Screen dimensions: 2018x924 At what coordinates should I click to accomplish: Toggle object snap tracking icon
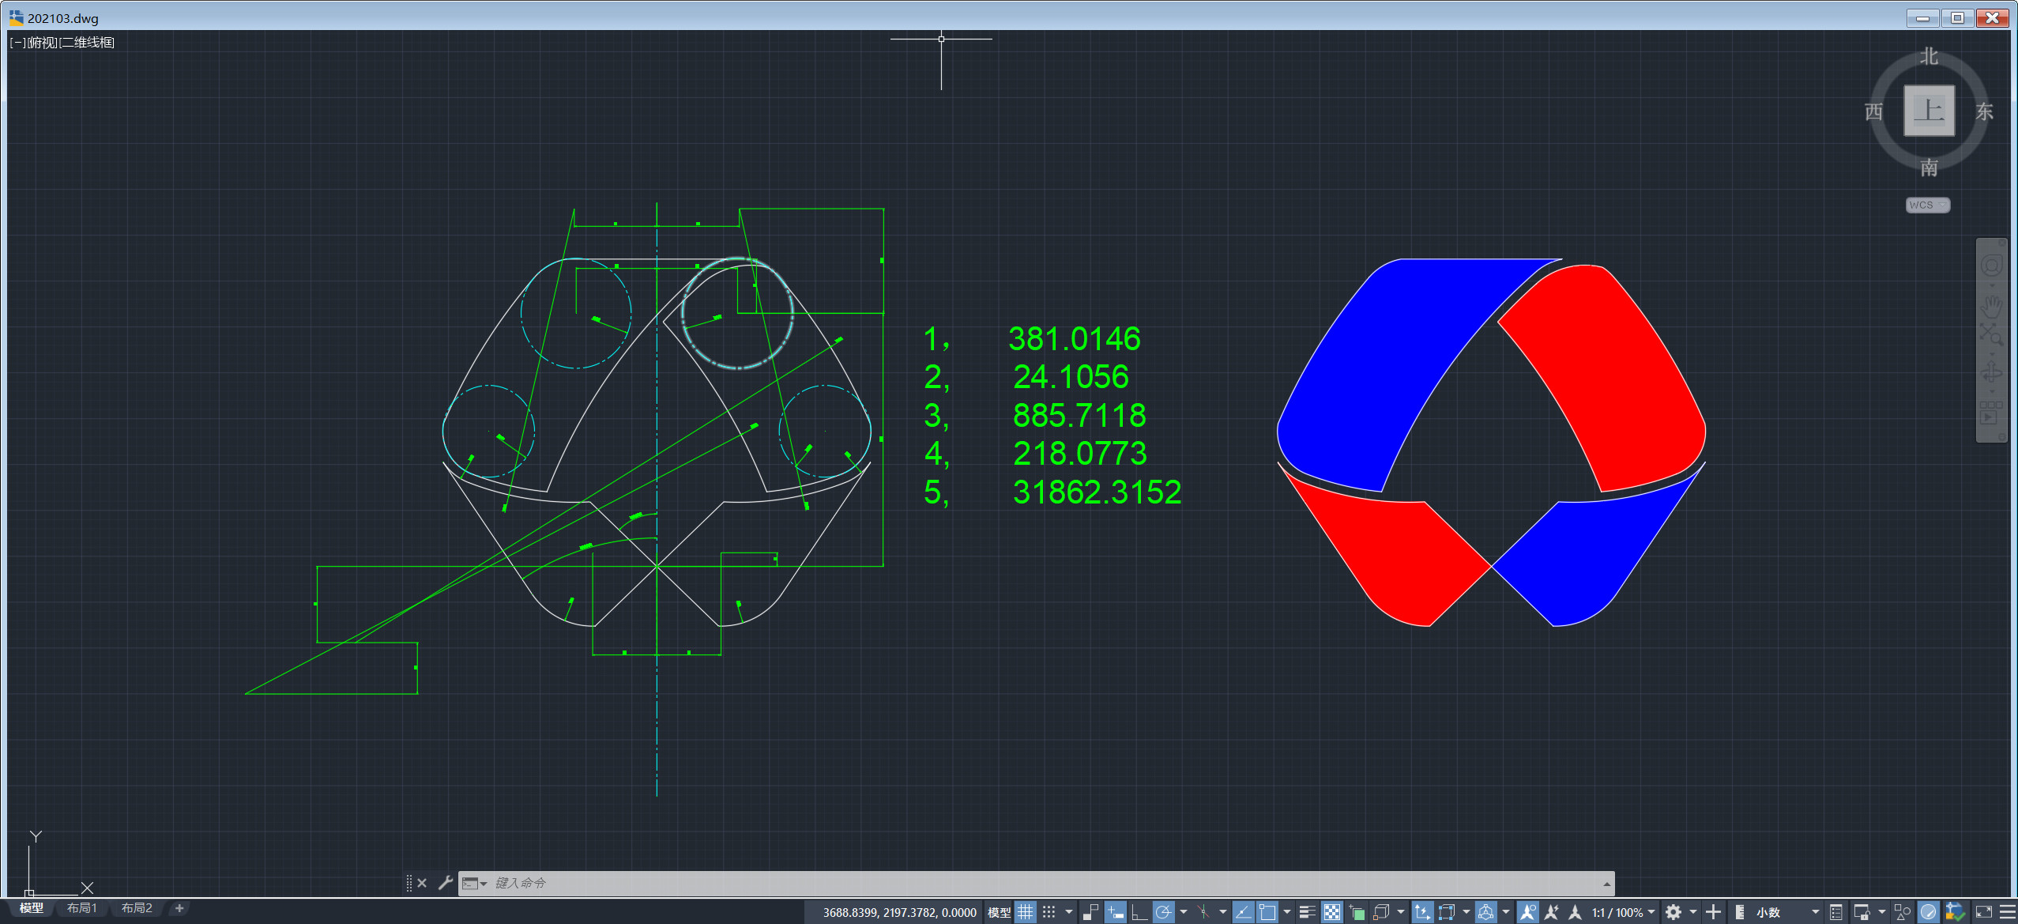[x=1243, y=912]
